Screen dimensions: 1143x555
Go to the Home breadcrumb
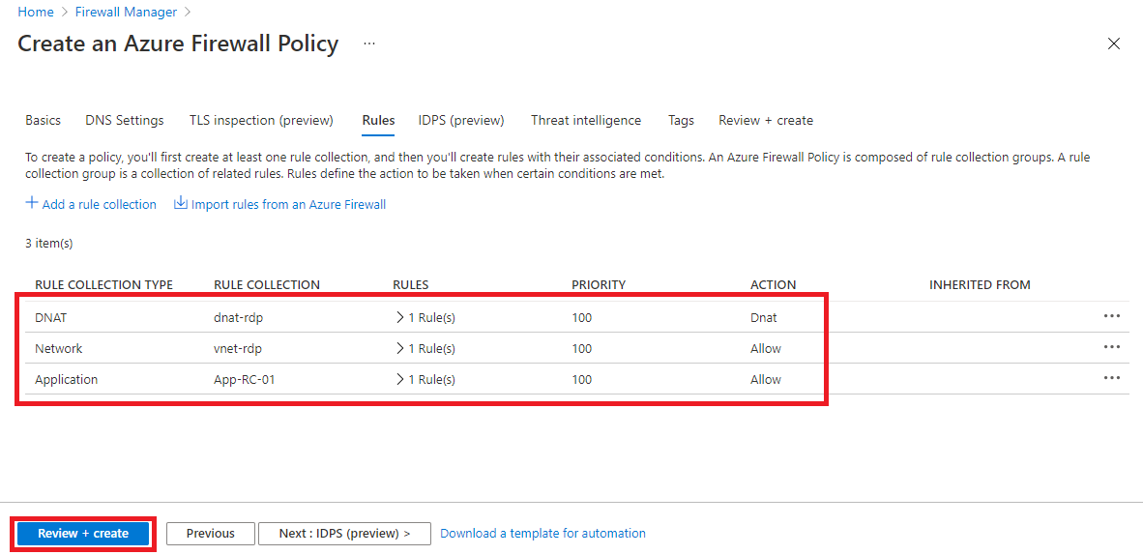pos(36,12)
